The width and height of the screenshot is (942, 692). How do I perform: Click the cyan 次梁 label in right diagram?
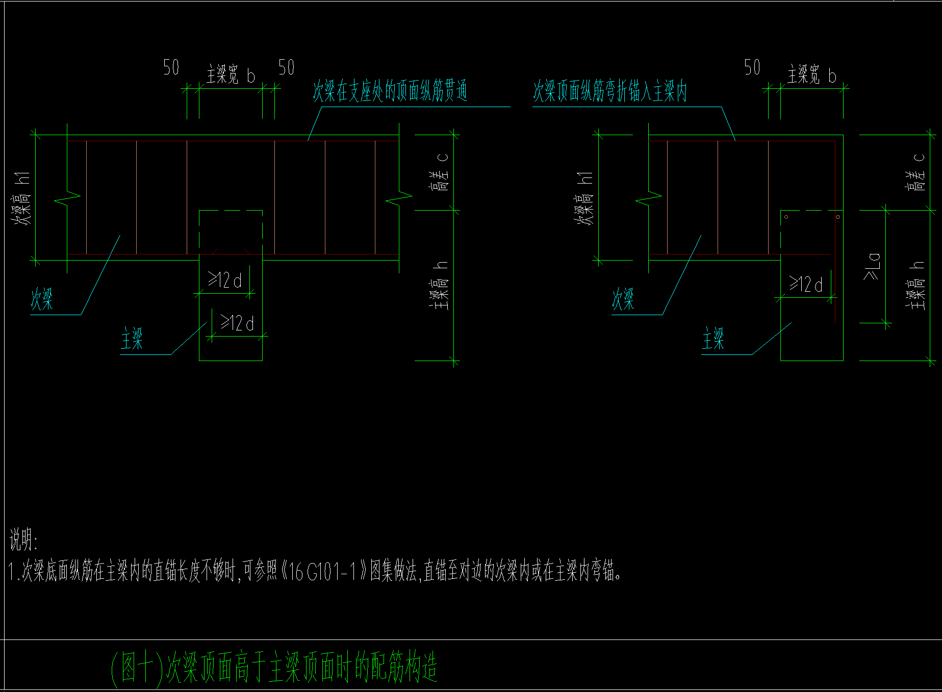tap(623, 299)
